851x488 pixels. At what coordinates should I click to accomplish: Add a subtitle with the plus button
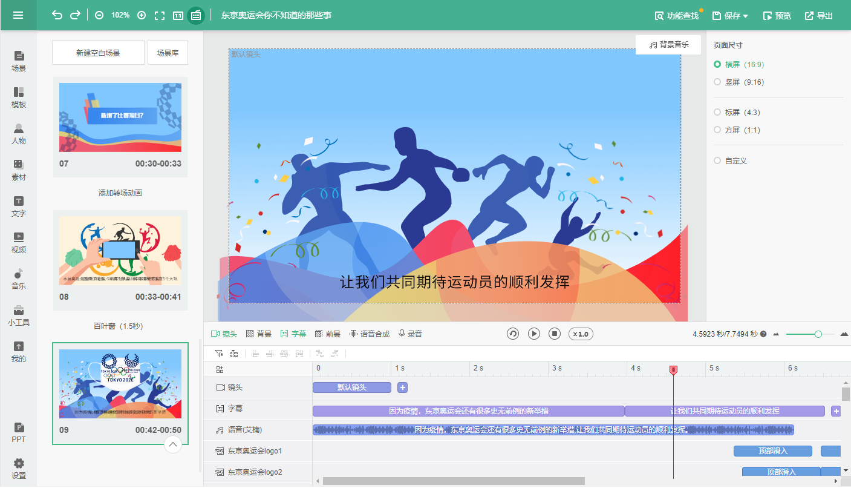point(836,411)
